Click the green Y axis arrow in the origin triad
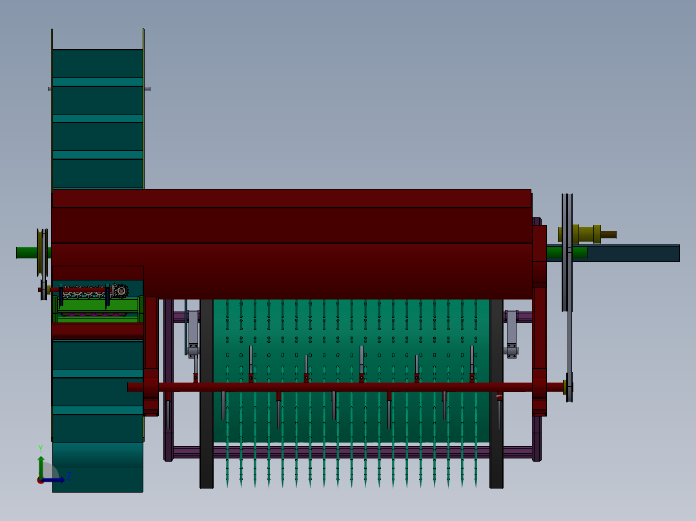The height and width of the screenshot is (521, 696). 41,461
